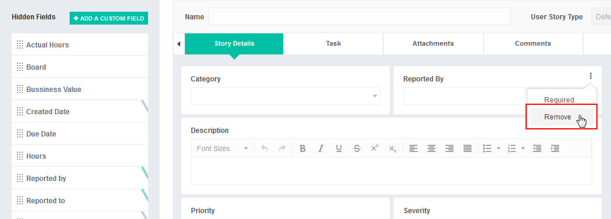
Task: Apply Strikethrough formatting
Action: coord(356,149)
